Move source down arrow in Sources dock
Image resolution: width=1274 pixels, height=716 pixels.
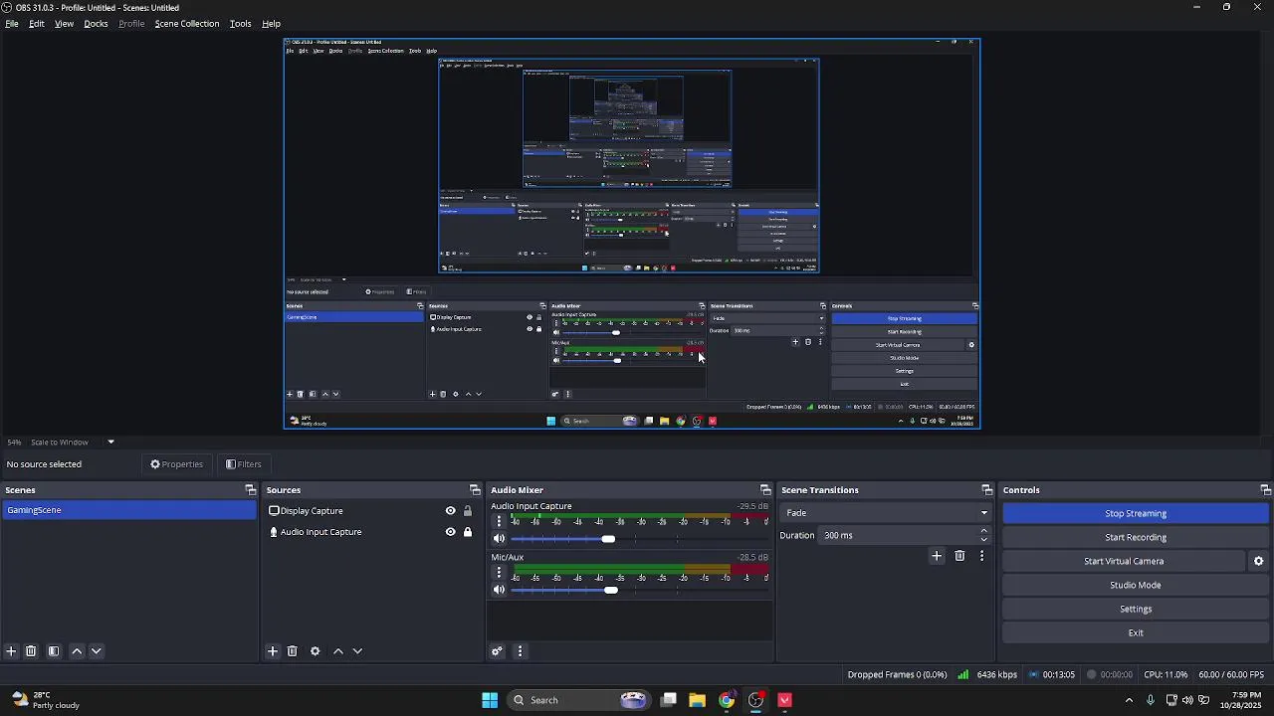(x=357, y=651)
